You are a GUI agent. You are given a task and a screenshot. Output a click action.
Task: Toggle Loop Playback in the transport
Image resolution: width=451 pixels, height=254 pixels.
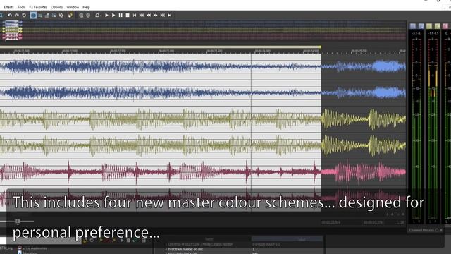(x=97, y=16)
